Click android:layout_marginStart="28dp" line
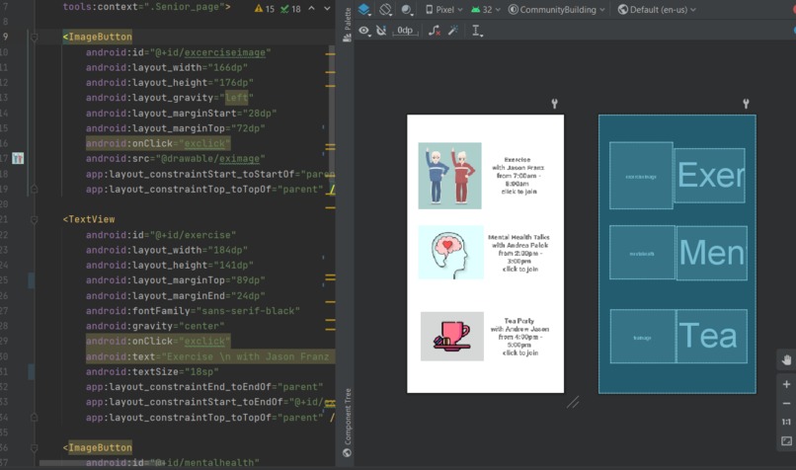This screenshot has height=470, width=796. click(x=181, y=114)
